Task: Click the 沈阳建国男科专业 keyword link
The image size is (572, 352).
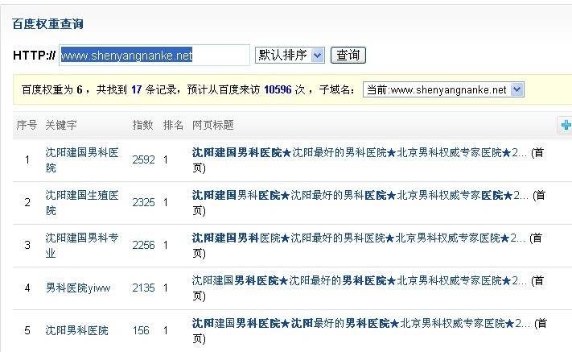Action: tap(82, 246)
